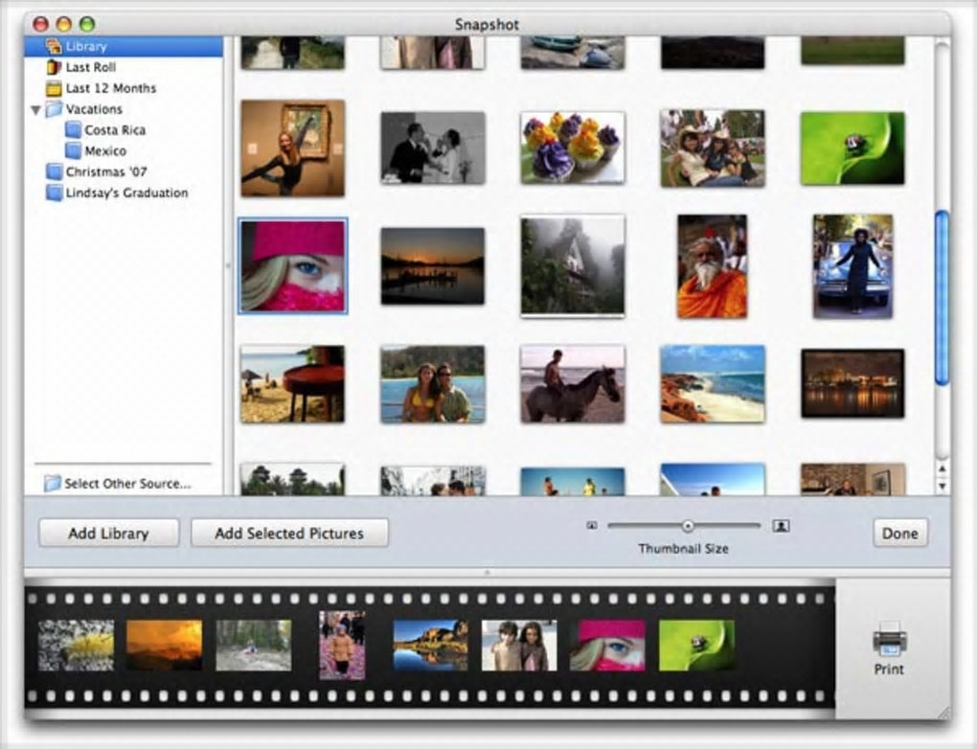Click Select Other Source... link
977x749 pixels.
(127, 484)
